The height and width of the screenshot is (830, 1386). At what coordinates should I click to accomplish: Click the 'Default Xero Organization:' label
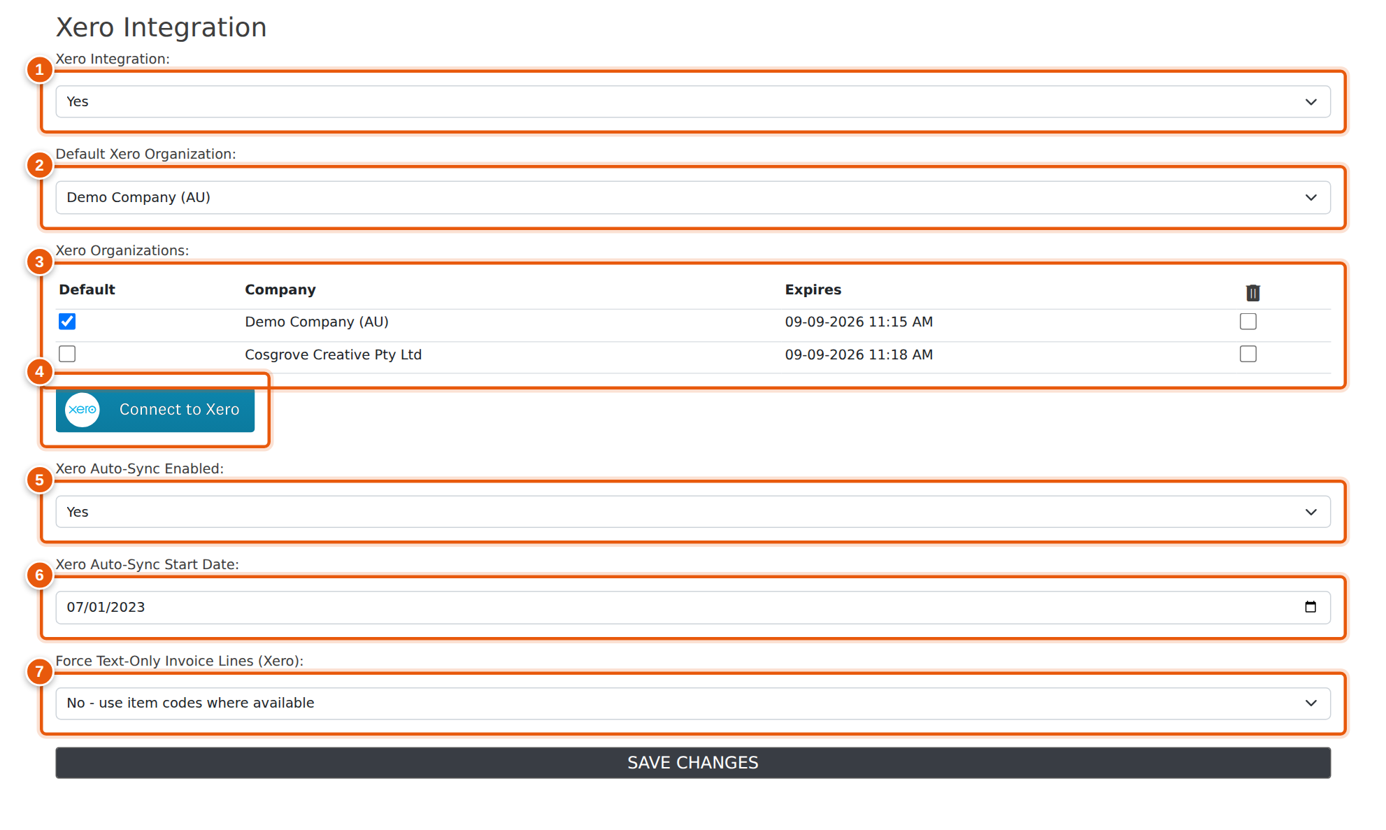click(x=146, y=154)
